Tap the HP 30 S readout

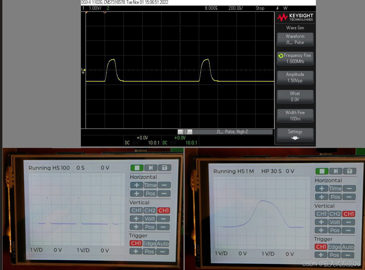coord(271,171)
